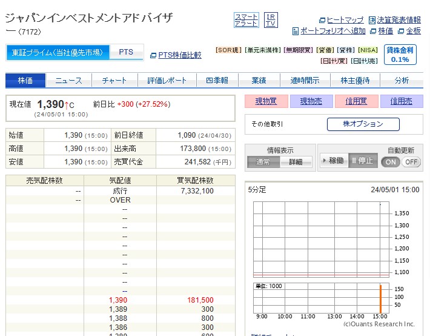Screen dimensions: 430x336
Task: Click the 貸株金利 0.1% badge
Action: click(x=400, y=55)
